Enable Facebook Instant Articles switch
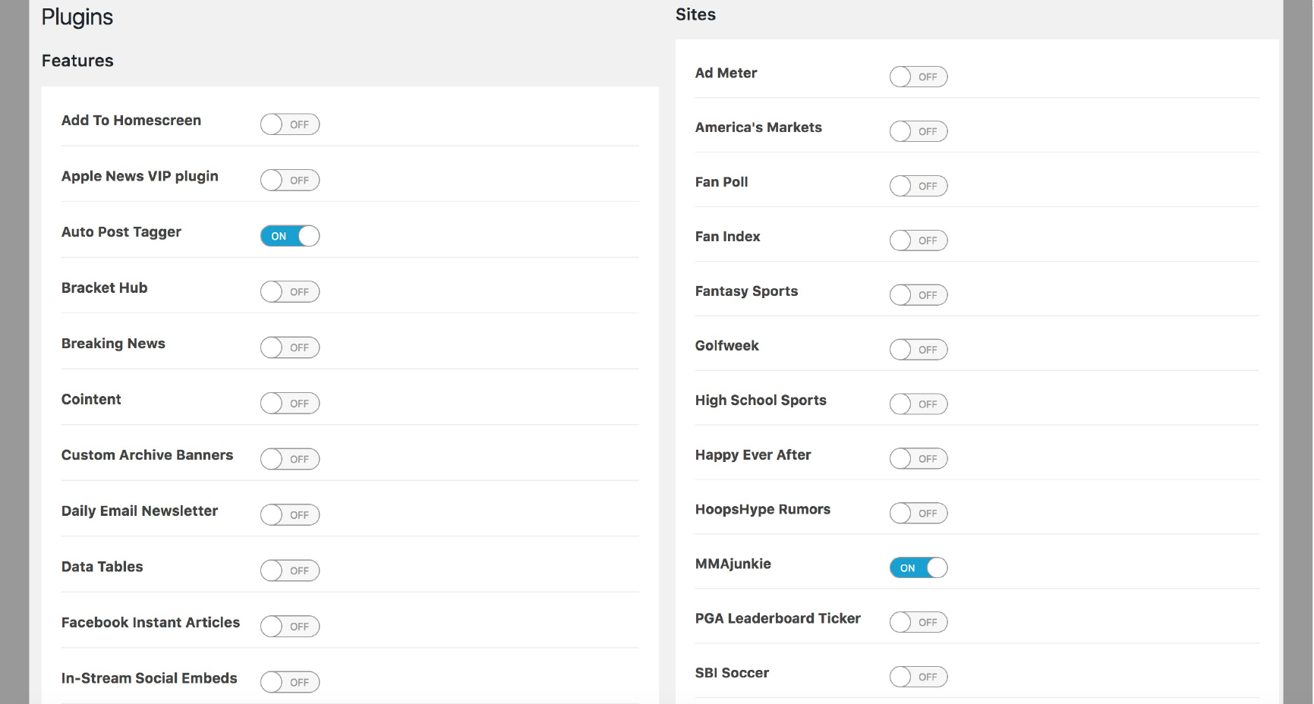The image size is (1314, 704). pyautogui.click(x=290, y=627)
